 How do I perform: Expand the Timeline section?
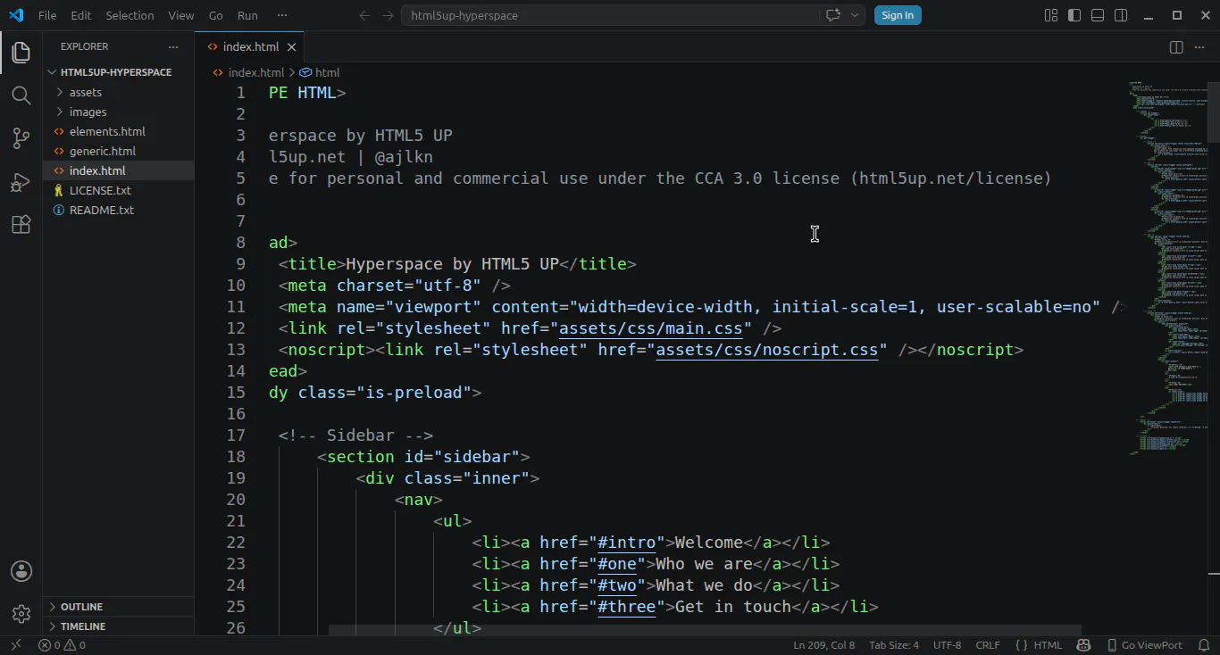coord(118,626)
